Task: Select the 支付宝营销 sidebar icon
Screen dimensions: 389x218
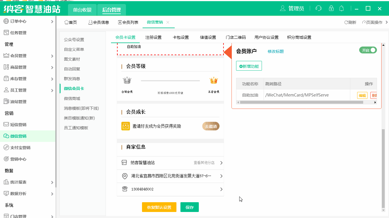Action: 6,148
